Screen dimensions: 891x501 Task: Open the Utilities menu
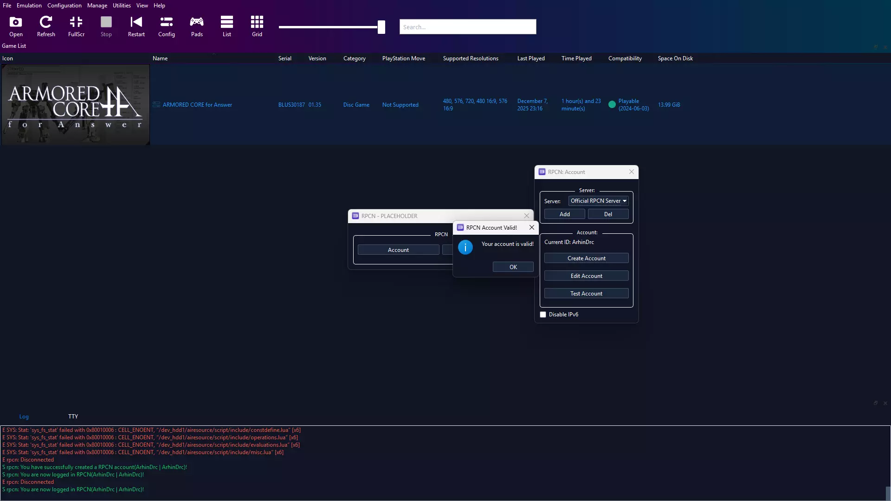pyautogui.click(x=122, y=6)
